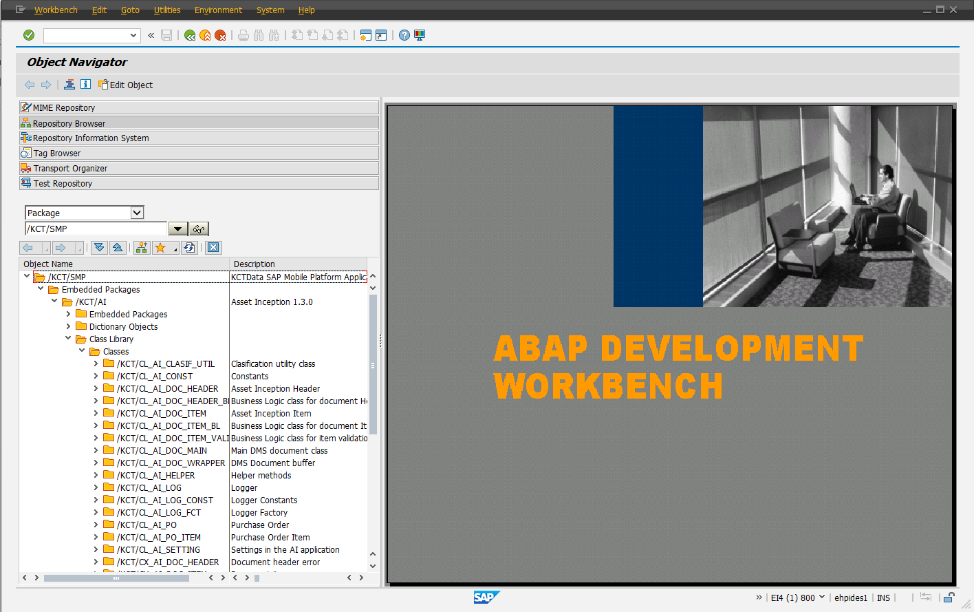Screen dimensions: 974x612
Task: Click the Display glasses button next to /KCT/SMP
Action: pos(199,229)
